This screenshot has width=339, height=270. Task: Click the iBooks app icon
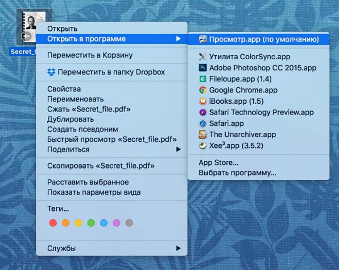(203, 101)
